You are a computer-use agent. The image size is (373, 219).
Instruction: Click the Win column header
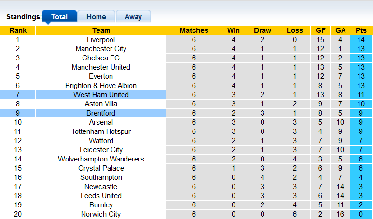tap(233, 30)
